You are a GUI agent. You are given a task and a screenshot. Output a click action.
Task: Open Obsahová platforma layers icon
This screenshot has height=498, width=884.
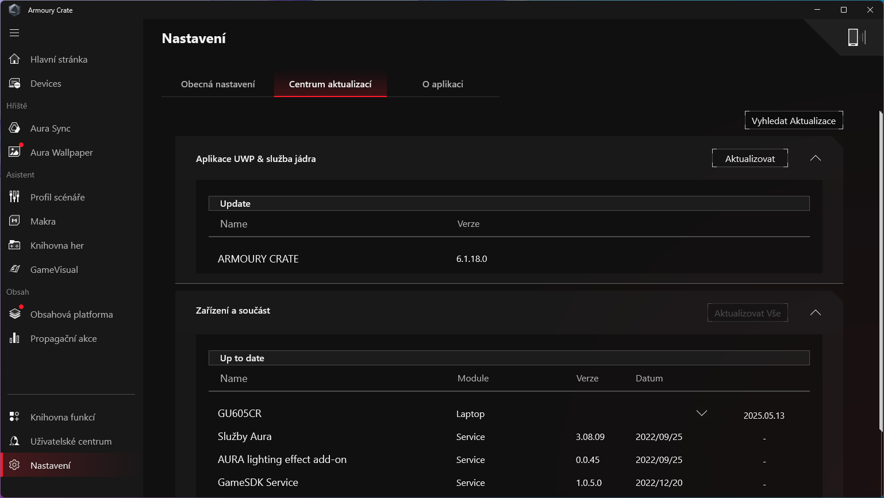tap(14, 314)
